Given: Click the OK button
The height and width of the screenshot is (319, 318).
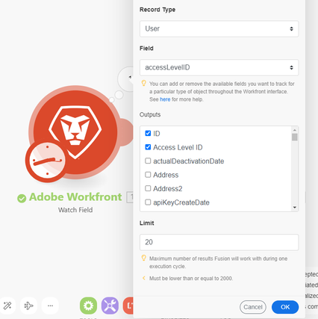Looking at the screenshot, I should (285, 307).
